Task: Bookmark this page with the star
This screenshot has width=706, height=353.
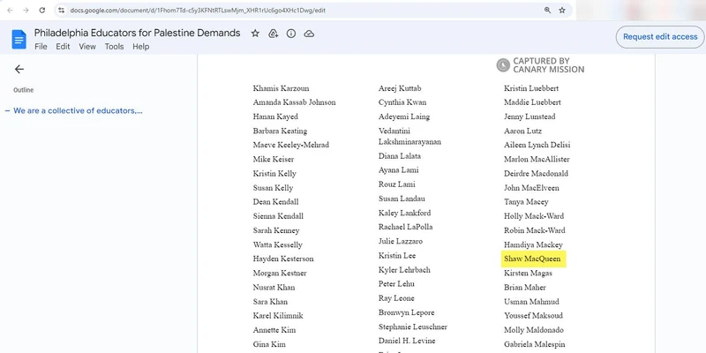Action: (562, 10)
